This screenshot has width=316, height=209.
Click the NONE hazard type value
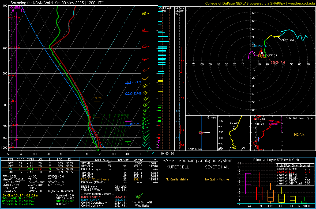[x=299, y=135]
